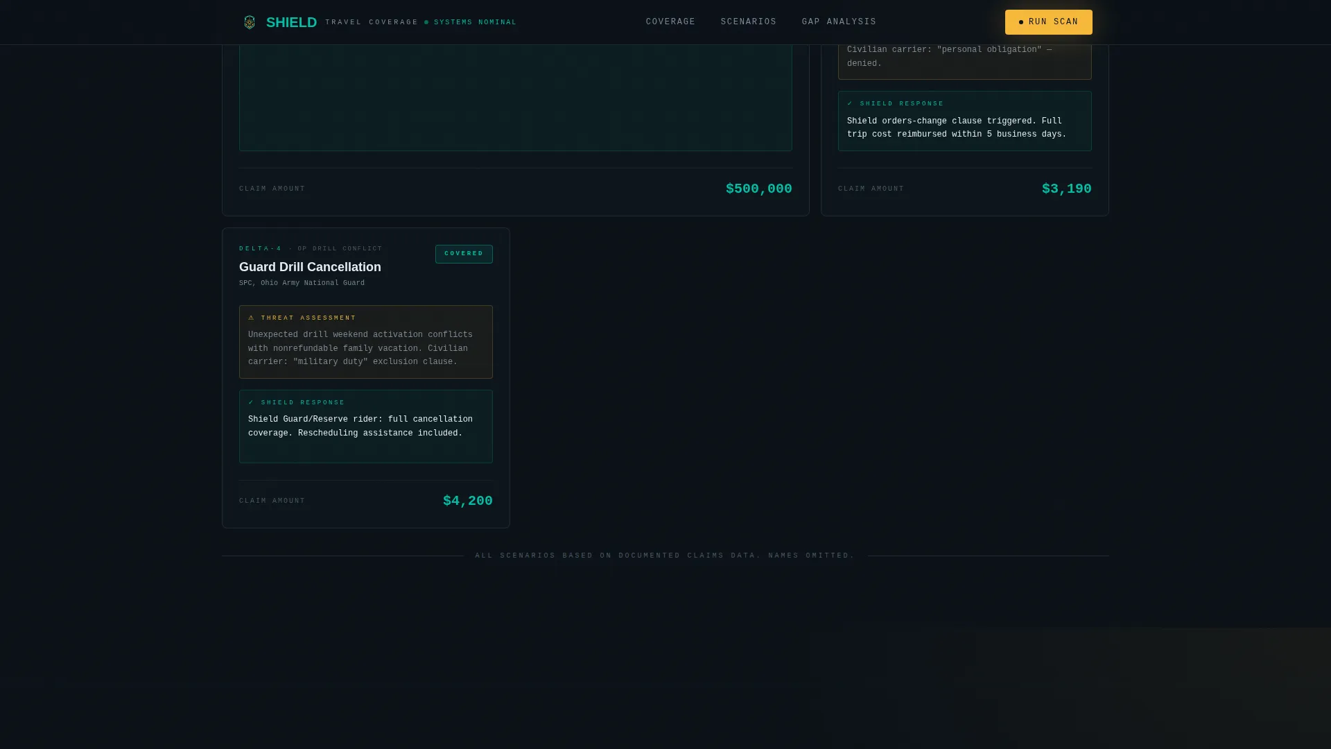This screenshot has width=1331, height=749.
Task: Click the SHIELD brand name
Action: tap(291, 22)
